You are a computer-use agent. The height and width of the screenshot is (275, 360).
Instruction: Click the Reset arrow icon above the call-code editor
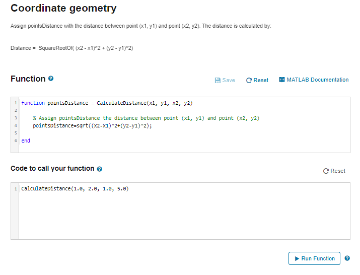326,171
